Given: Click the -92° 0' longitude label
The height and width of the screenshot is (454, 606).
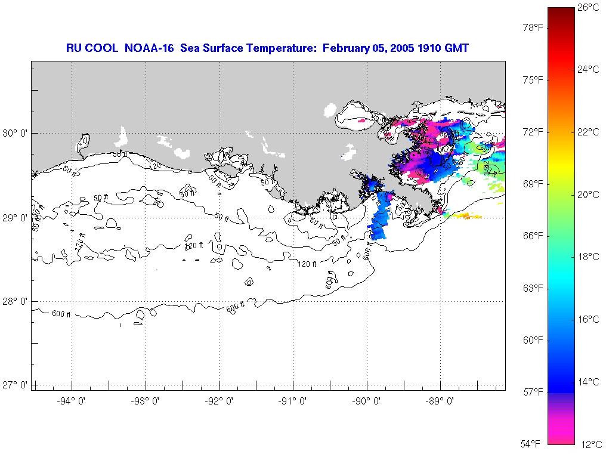Looking at the screenshot, I should coord(219,402).
